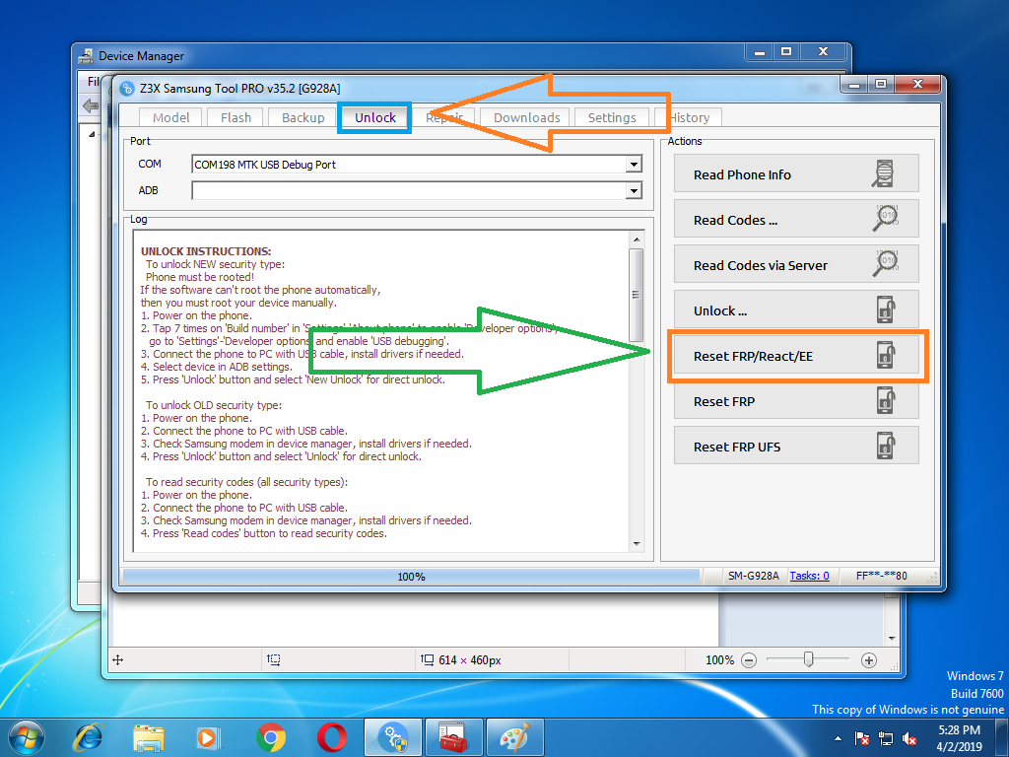Click the log vertical scrollbar thumb
Screen dimensions: 1009x757
(637, 295)
